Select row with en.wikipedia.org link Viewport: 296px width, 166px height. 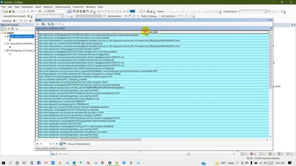coord(37,79)
